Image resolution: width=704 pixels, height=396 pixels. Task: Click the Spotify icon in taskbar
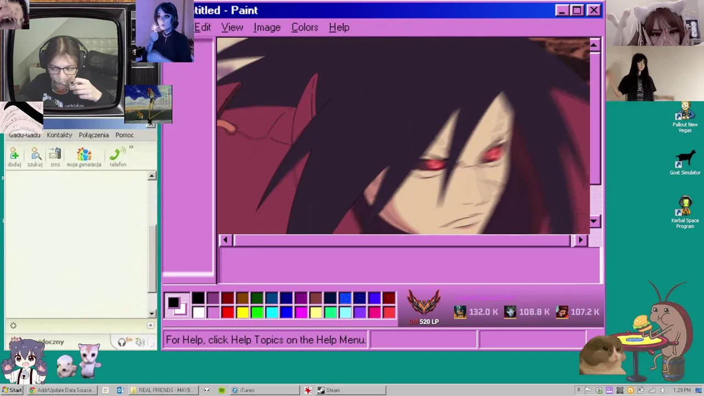coord(222,390)
